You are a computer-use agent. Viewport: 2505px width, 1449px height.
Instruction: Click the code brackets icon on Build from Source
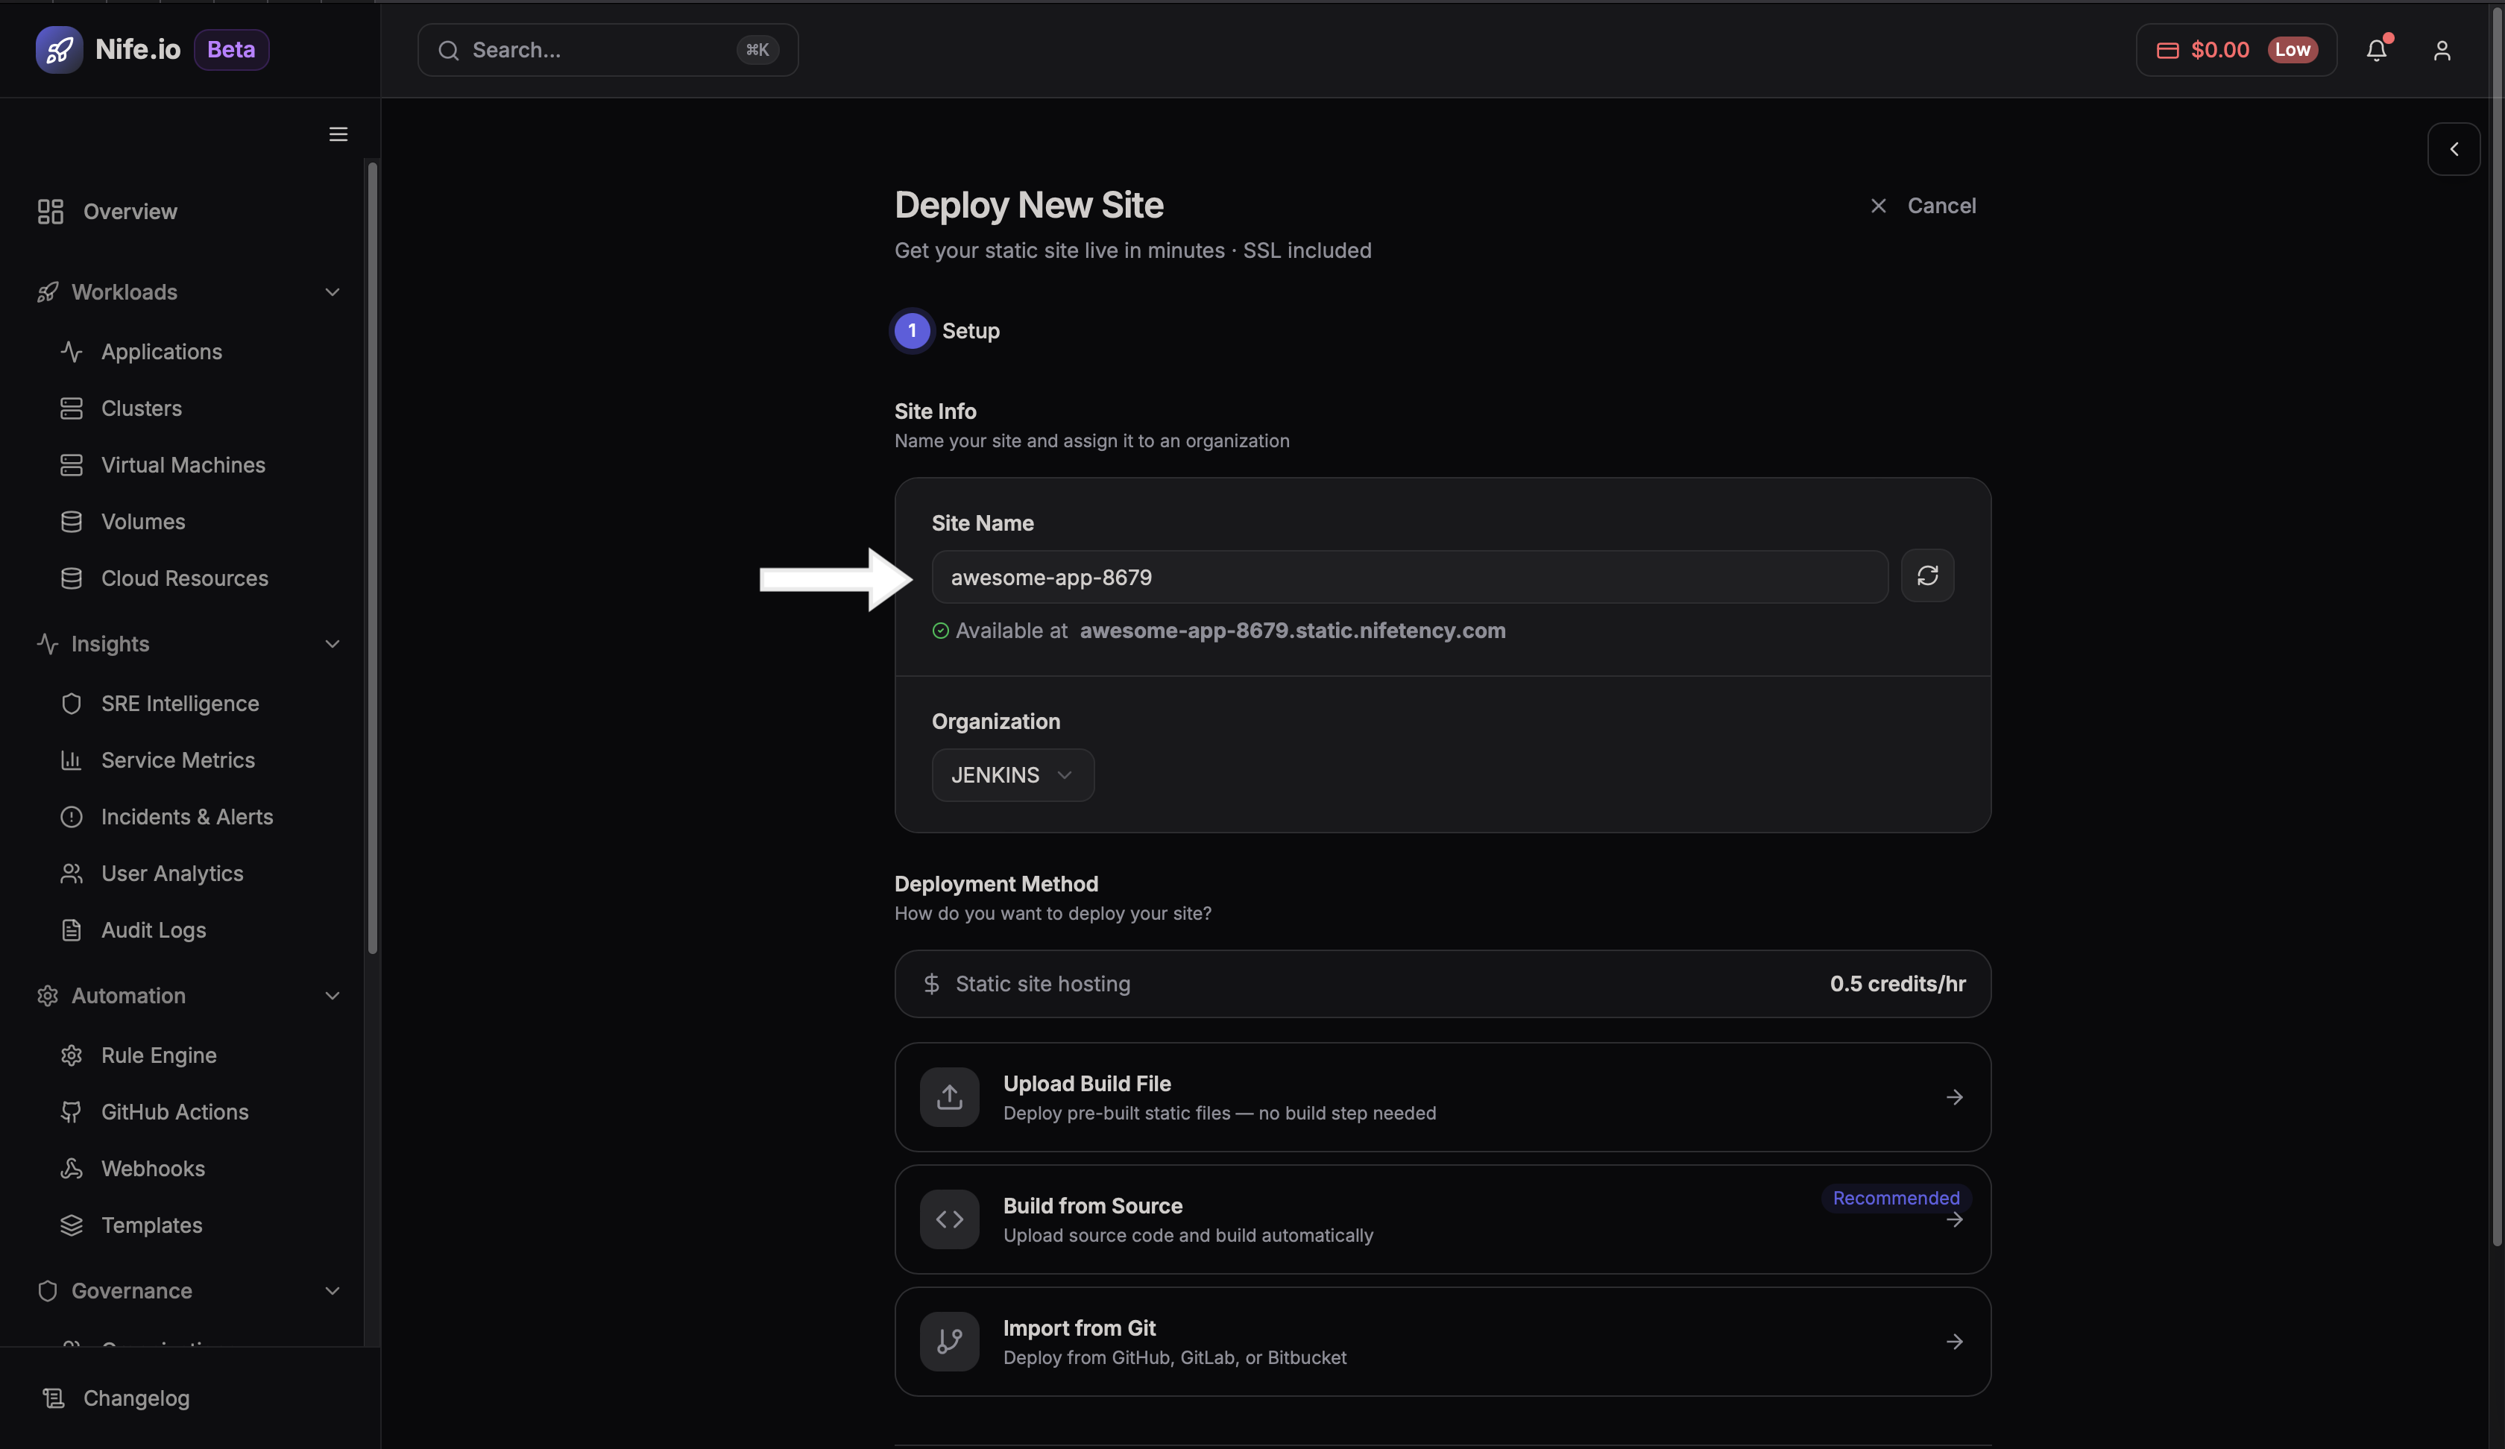click(x=948, y=1219)
